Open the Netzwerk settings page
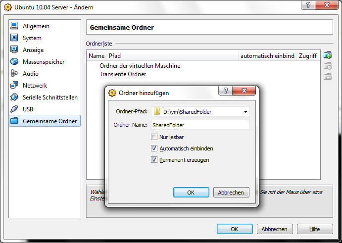 click(45, 85)
